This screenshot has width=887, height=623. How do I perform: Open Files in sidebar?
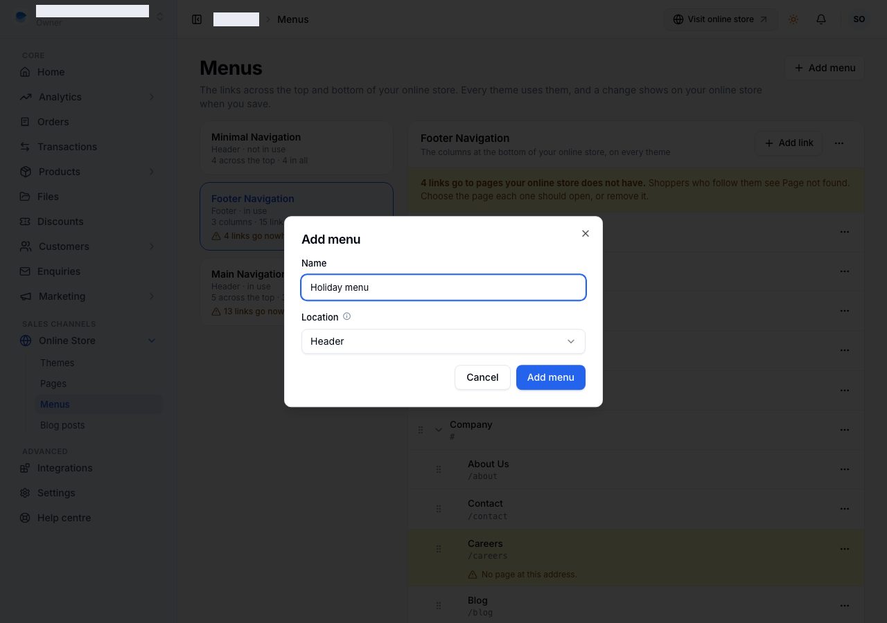[89, 197]
